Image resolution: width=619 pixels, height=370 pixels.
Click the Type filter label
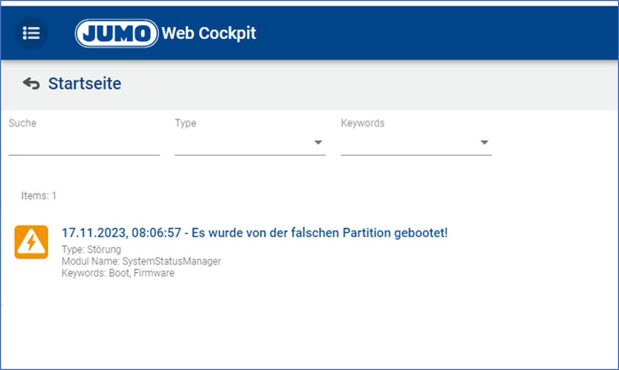click(x=185, y=123)
